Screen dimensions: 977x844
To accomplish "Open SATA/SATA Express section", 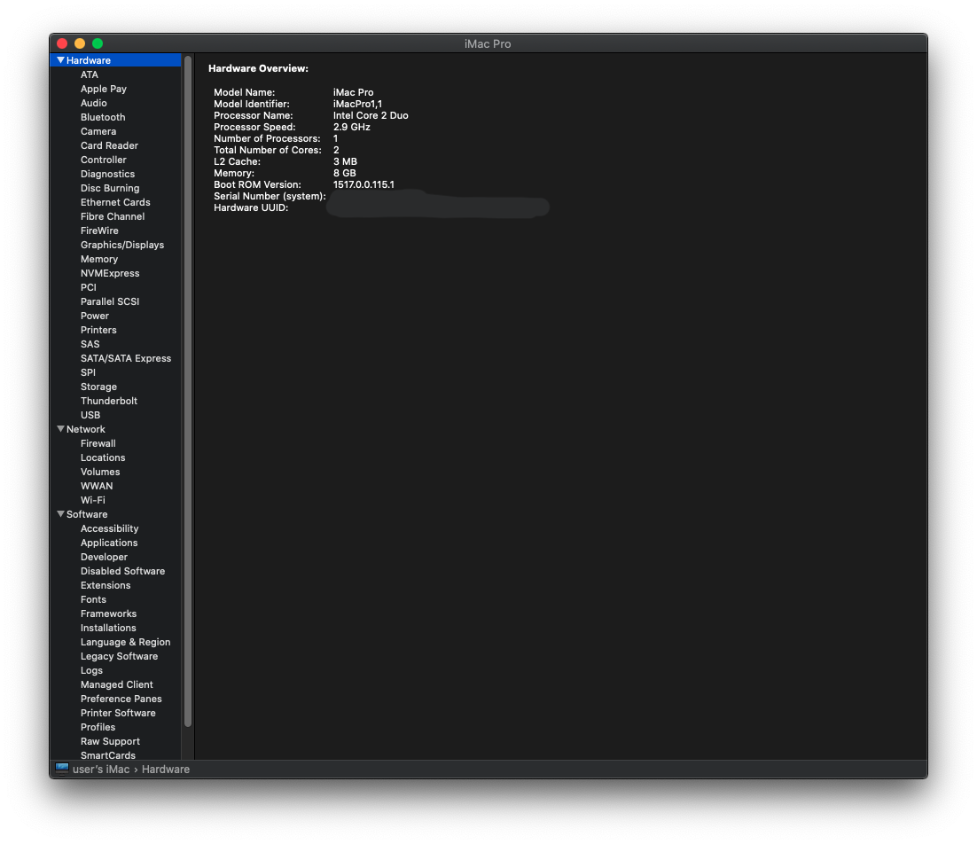I will (x=125, y=359).
